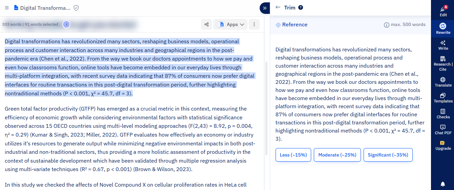Open the Write AI tool

click(x=443, y=45)
